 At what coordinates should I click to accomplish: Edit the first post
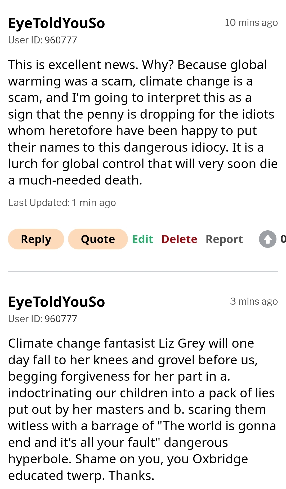point(142,239)
